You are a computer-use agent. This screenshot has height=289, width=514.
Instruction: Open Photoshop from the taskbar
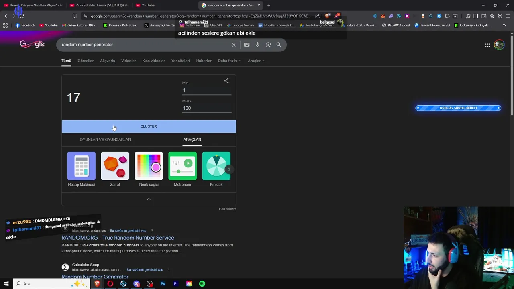[163, 284]
